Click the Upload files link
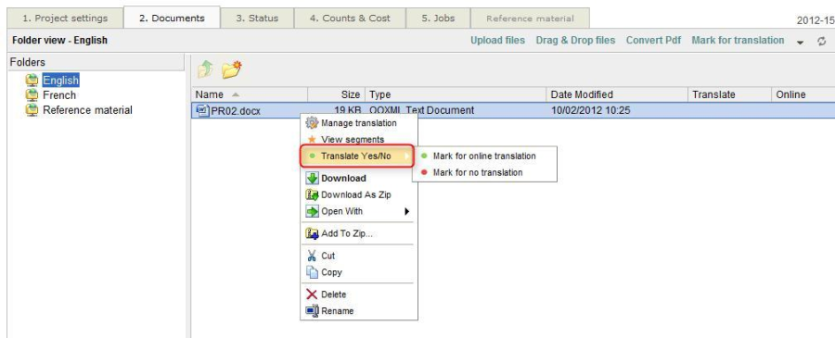This screenshot has width=835, height=338. coord(497,41)
